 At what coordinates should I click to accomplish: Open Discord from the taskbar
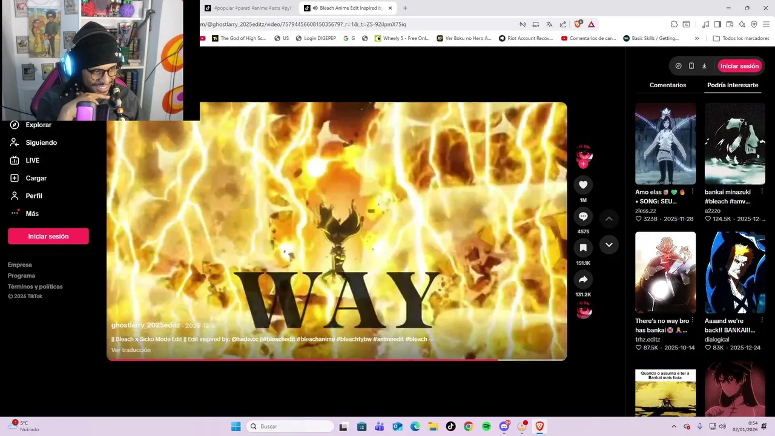point(504,426)
